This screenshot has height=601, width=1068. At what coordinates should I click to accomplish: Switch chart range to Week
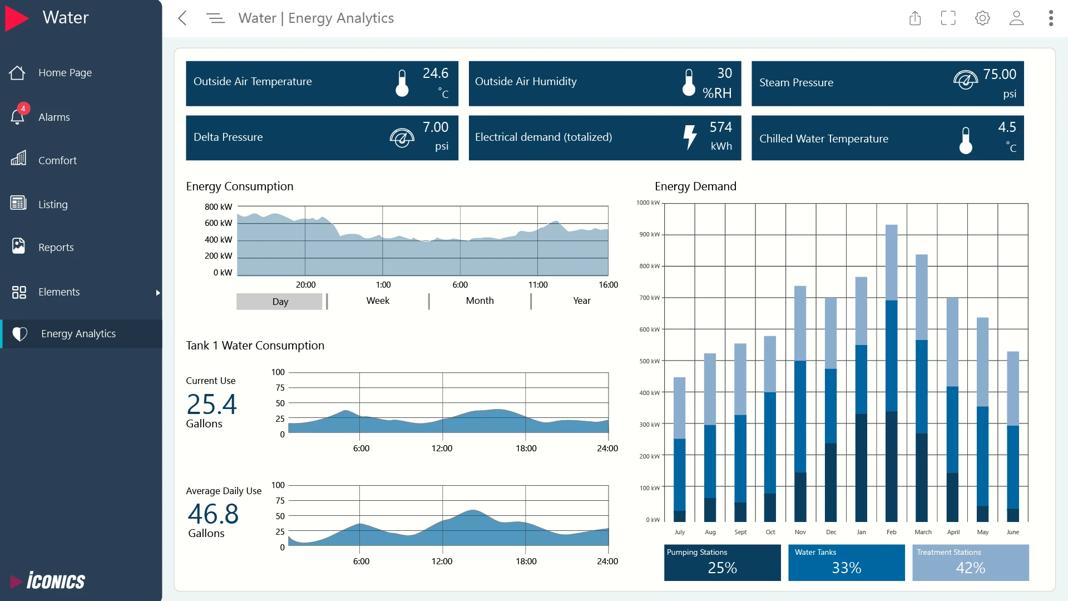pyautogui.click(x=378, y=300)
